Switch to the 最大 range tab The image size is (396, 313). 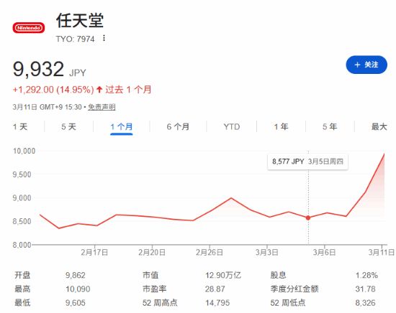tap(379, 126)
